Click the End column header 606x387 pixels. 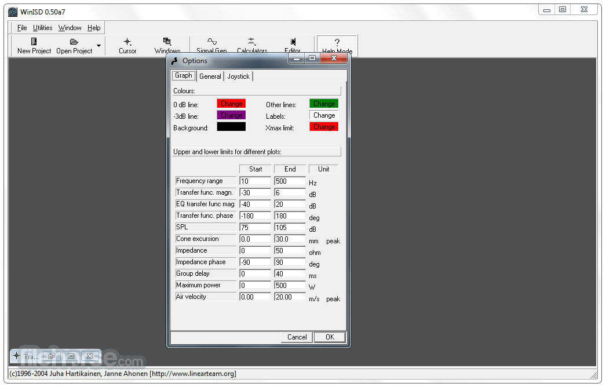coord(290,169)
